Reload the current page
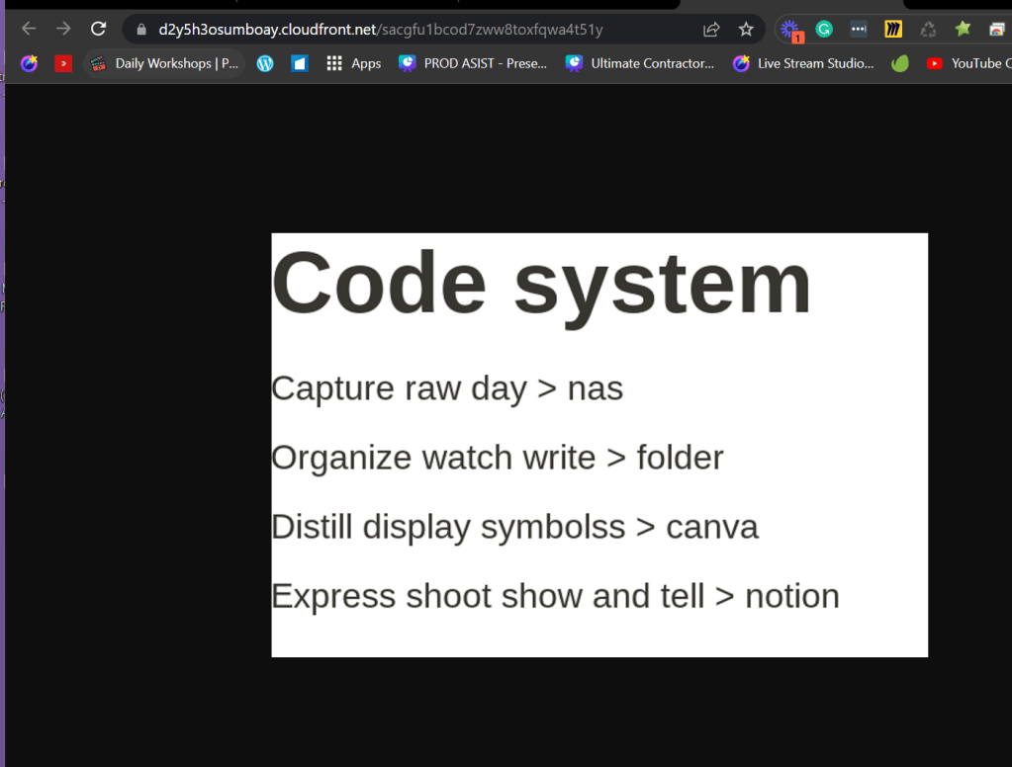 coord(98,29)
